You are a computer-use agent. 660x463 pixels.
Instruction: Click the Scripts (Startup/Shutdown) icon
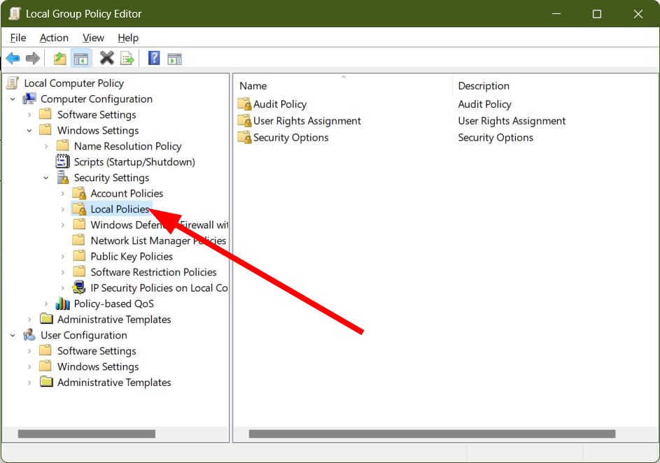click(63, 162)
